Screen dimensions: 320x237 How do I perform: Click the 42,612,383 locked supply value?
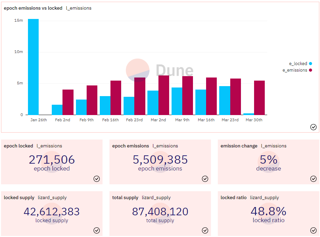[x=52, y=212]
